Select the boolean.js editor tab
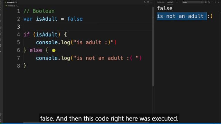221x124 pixels. coord(11,2)
